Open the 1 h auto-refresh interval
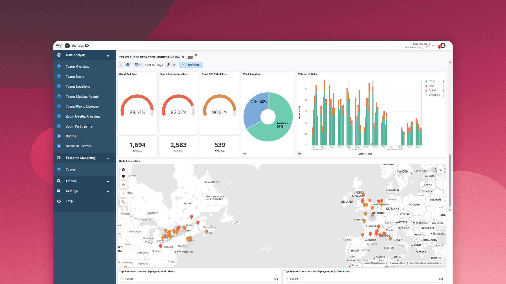This screenshot has height=284, width=506. coord(171,65)
